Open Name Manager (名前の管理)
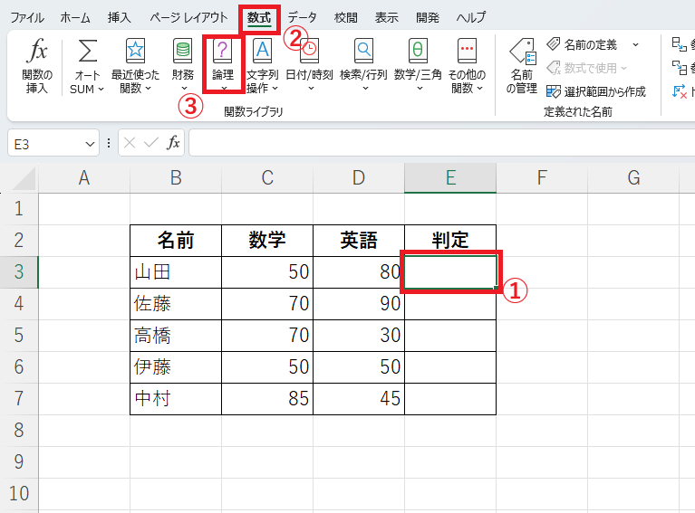695x513 pixels. coord(522,65)
